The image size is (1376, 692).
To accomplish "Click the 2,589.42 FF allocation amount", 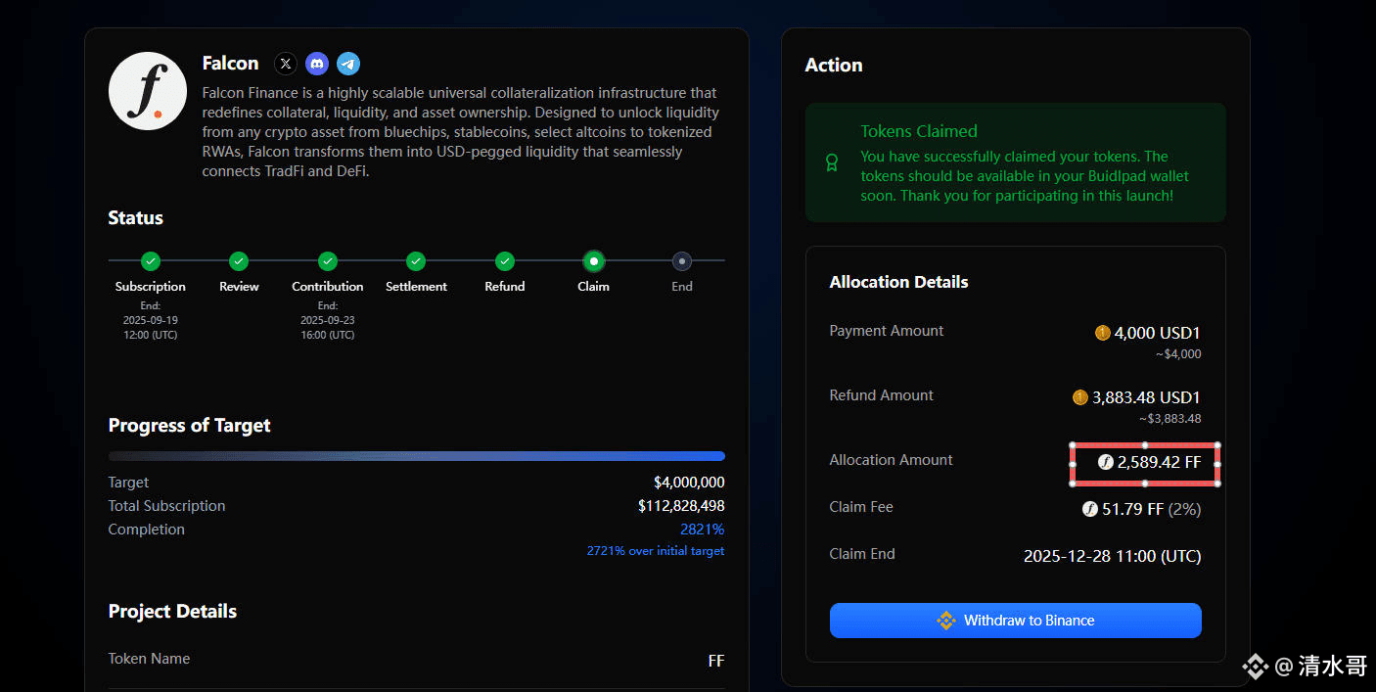I will coord(1159,462).
